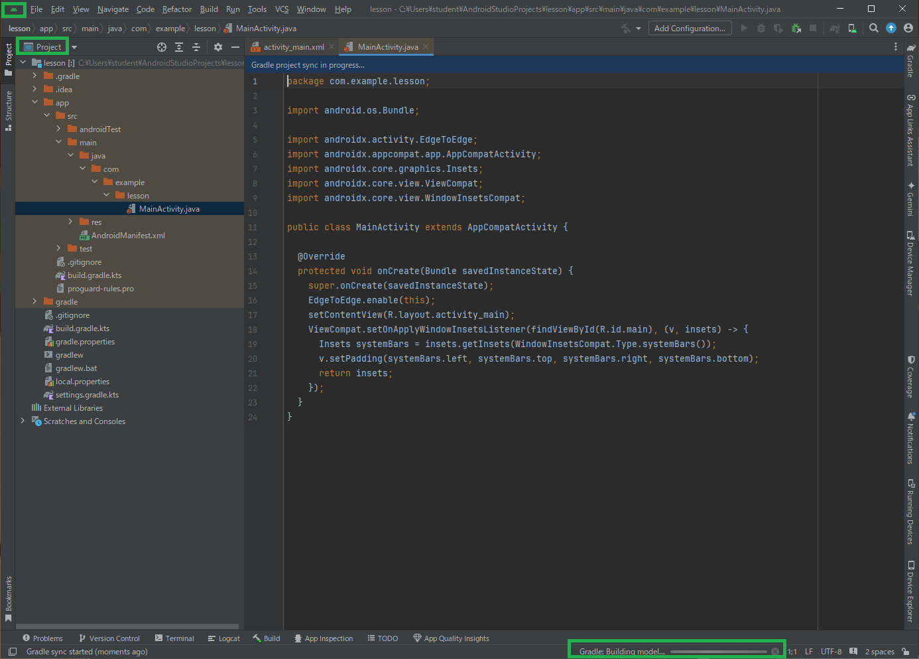Toggle the Structure tool window
Image resolution: width=919 pixels, height=659 pixels.
[x=8, y=111]
